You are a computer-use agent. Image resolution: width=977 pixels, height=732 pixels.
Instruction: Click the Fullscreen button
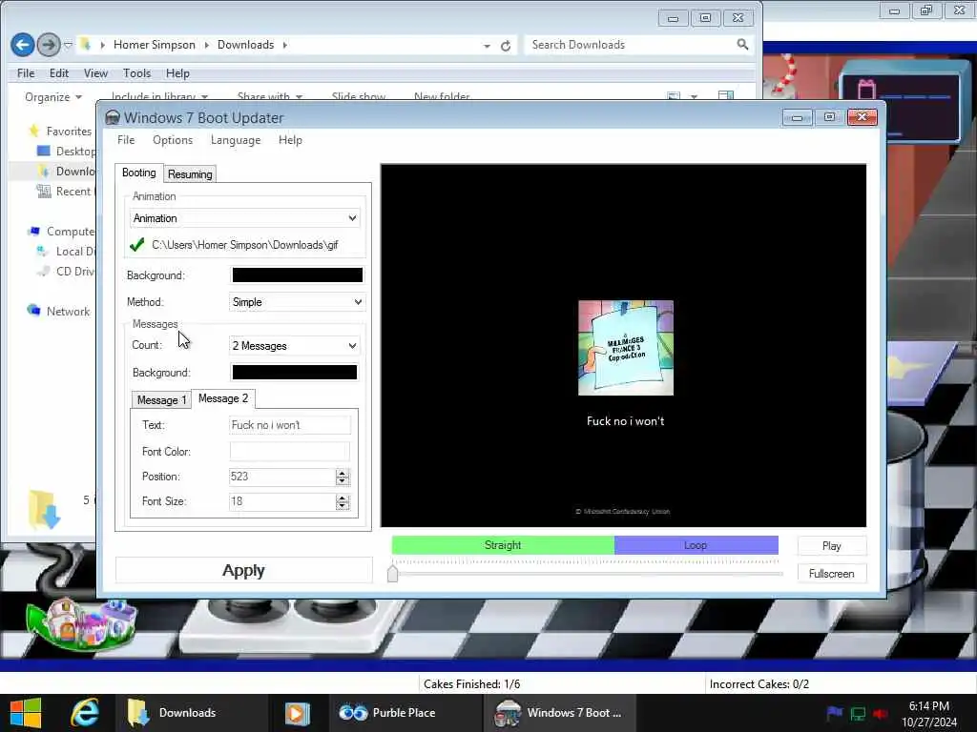point(831,573)
